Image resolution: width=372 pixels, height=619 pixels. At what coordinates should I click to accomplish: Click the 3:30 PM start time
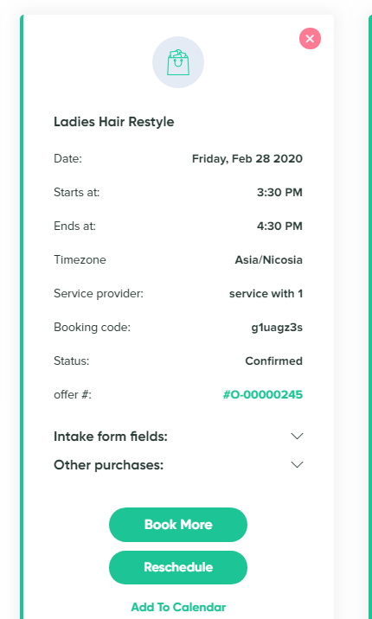(279, 193)
